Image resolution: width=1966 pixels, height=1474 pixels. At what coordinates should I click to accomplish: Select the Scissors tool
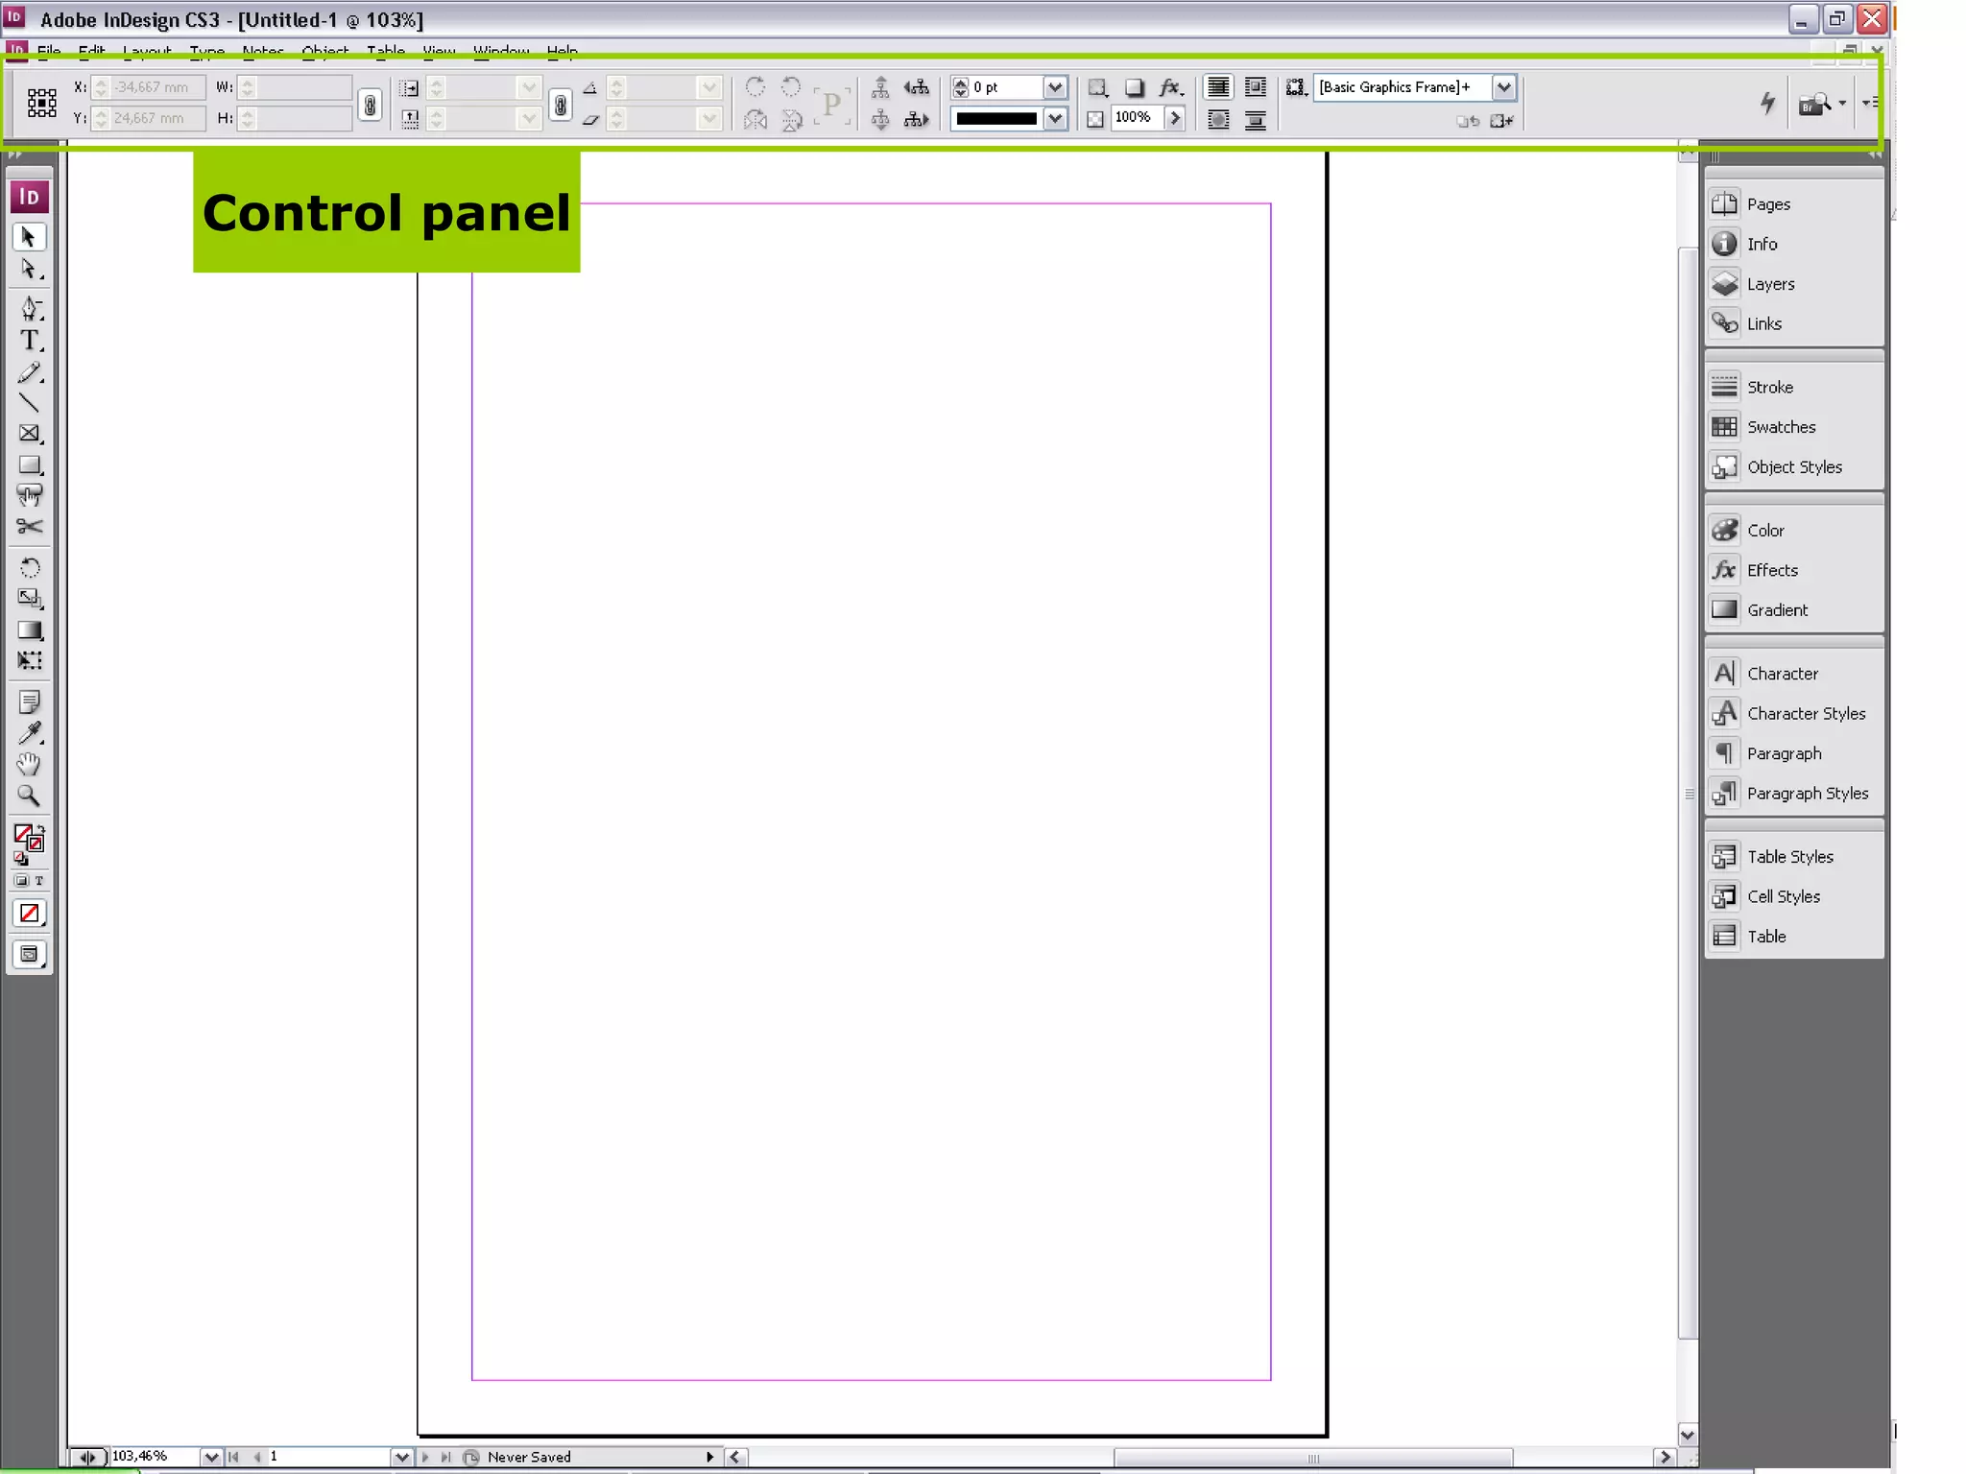point(30,527)
